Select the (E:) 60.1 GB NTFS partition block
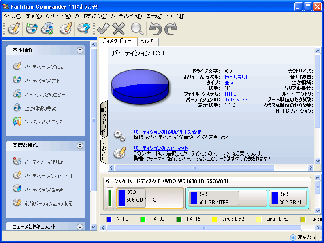 (x=227, y=198)
